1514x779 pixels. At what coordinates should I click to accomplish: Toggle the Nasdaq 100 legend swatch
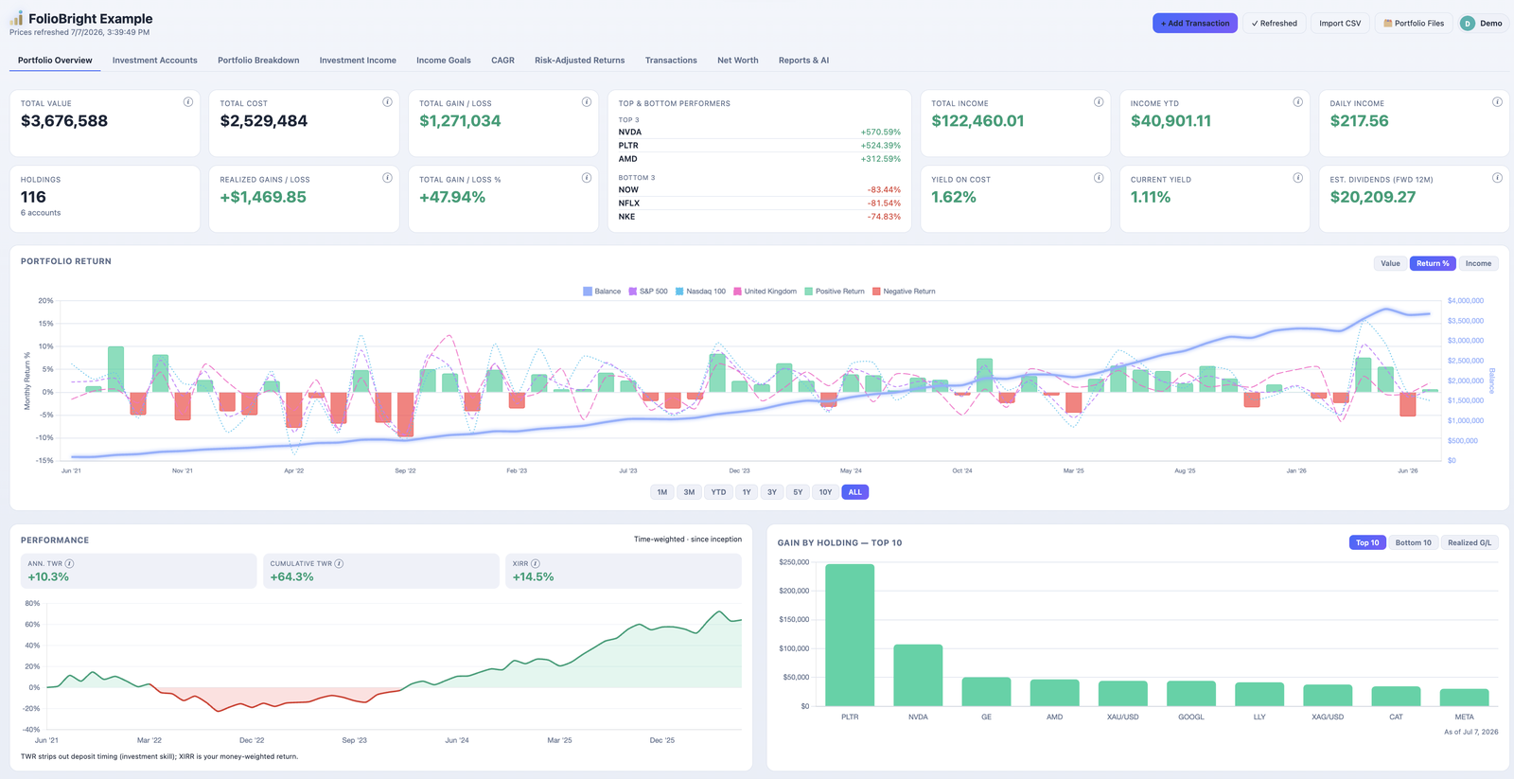[679, 292]
